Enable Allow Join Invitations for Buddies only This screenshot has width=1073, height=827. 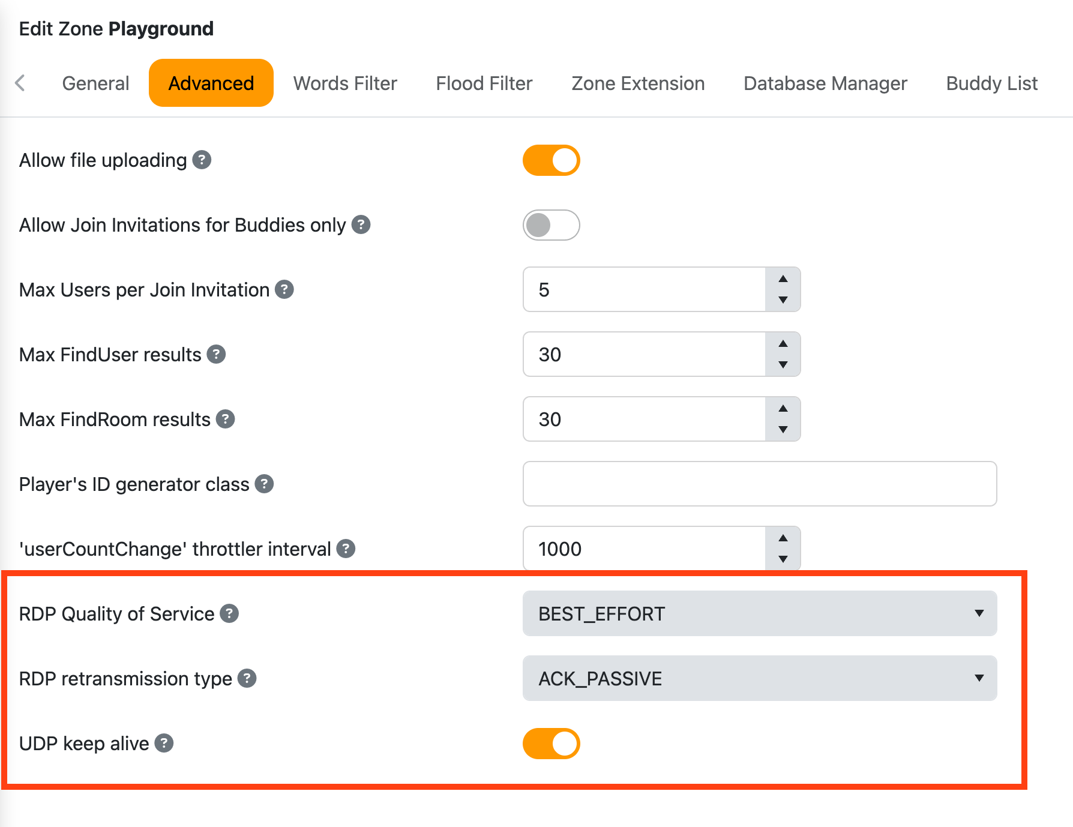[x=550, y=225]
